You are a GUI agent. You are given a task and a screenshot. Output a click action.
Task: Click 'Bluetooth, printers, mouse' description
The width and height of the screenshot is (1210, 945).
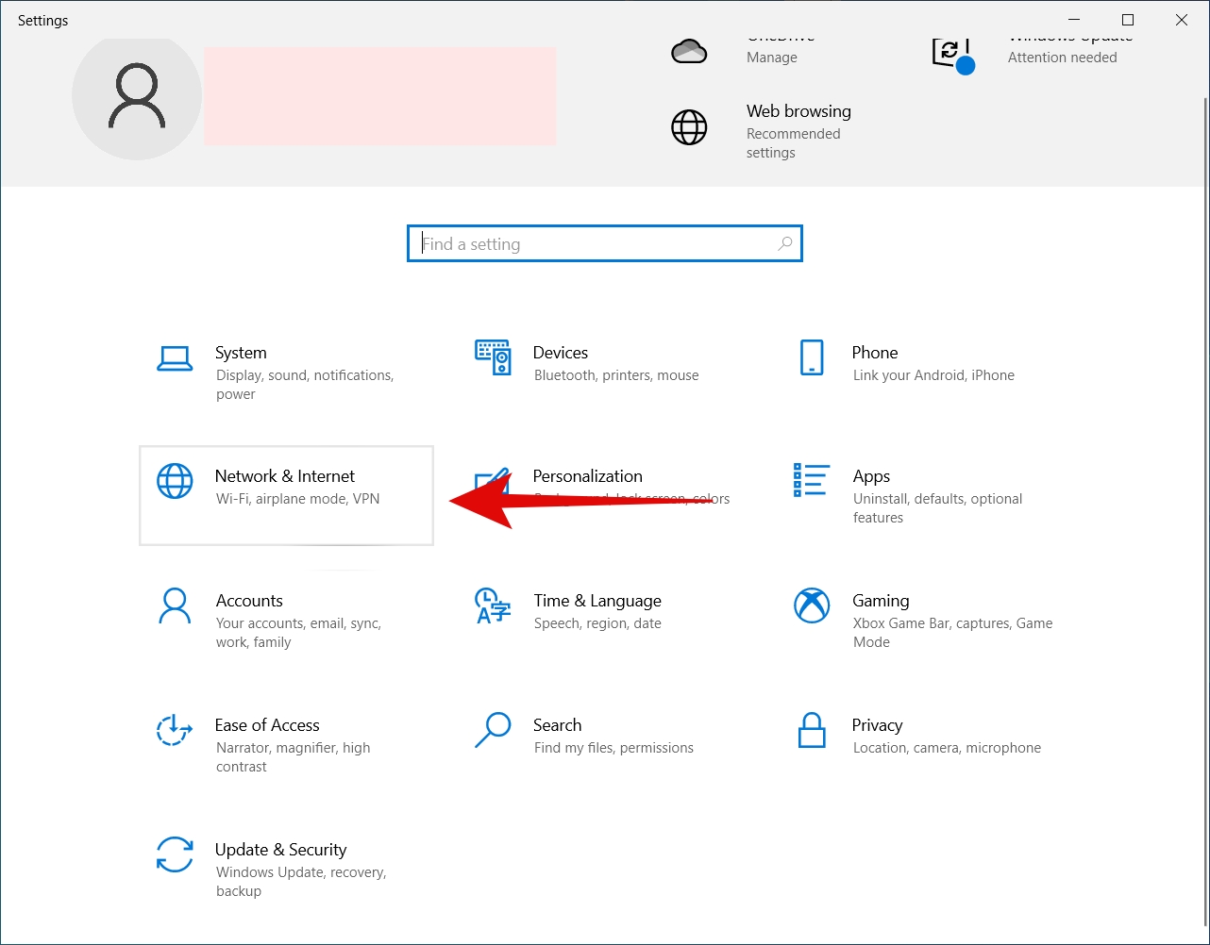click(x=616, y=375)
